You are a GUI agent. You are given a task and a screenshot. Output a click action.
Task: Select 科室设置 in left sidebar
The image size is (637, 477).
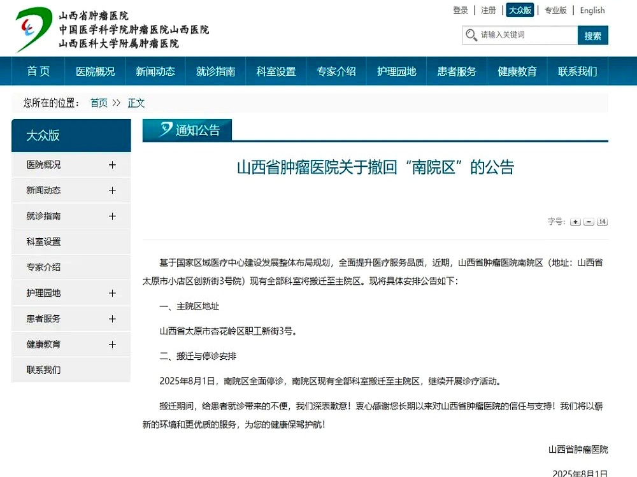click(71, 241)
